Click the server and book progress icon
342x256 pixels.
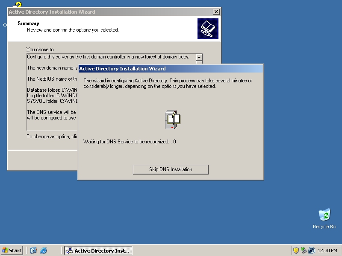[x=173, y=120]
